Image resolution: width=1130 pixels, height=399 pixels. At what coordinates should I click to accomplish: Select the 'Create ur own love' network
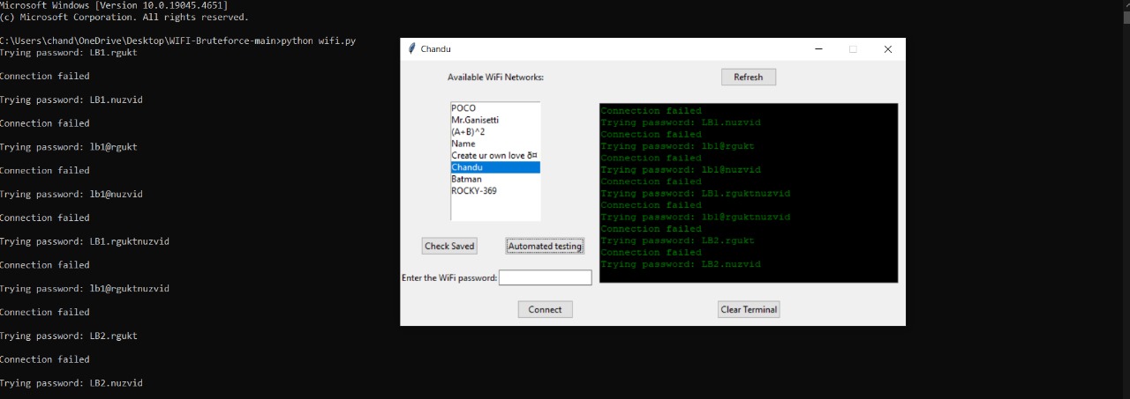494,156
